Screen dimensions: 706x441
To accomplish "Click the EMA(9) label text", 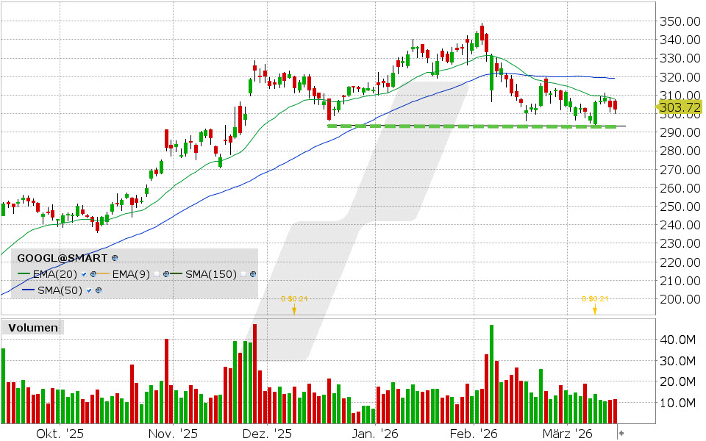I will coord(131,274).
